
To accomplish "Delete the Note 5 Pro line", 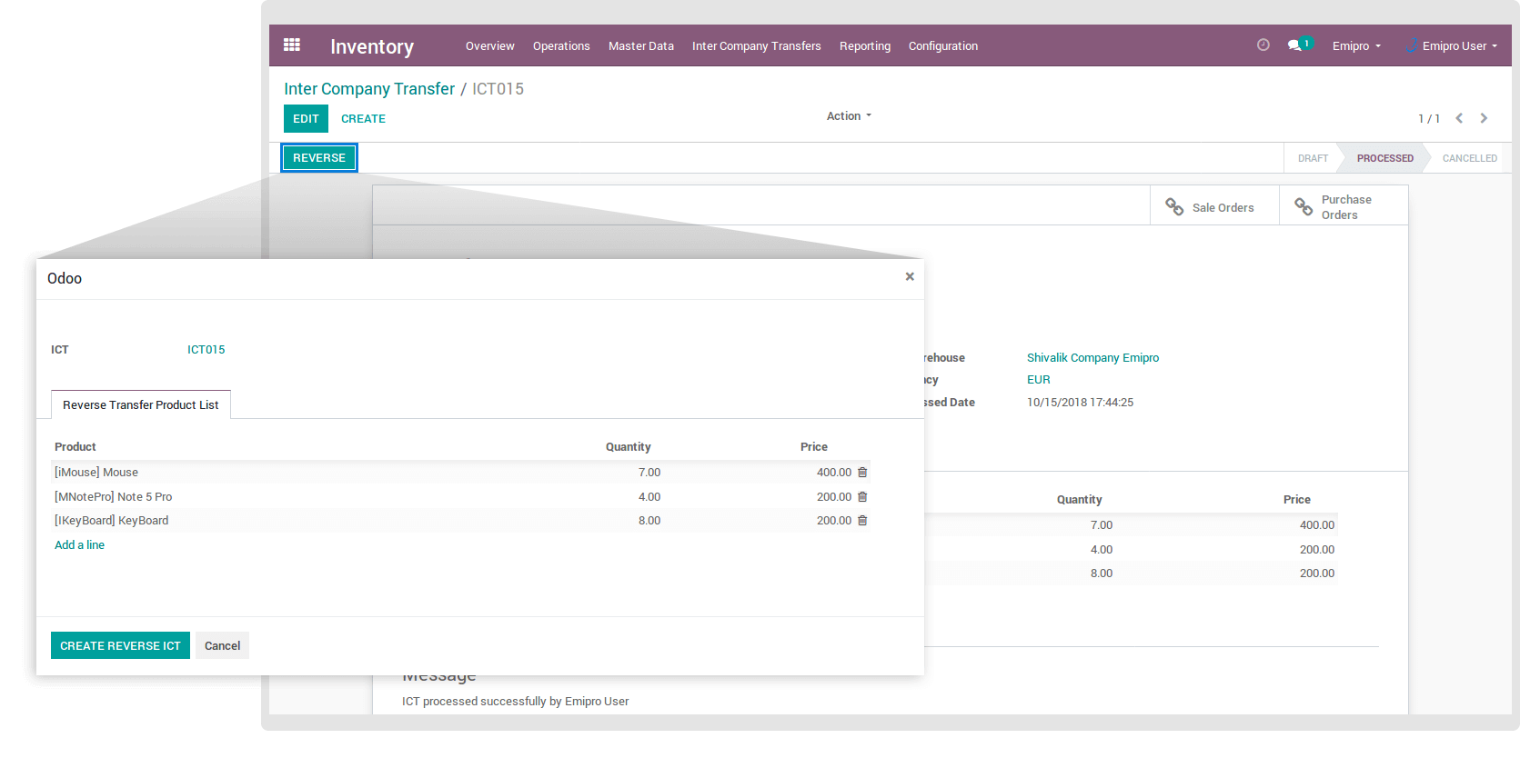I will click(862, 497).
